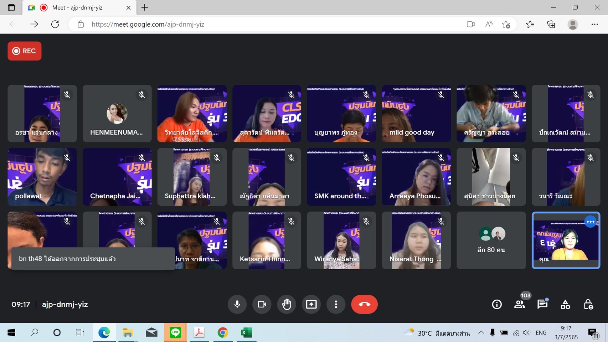The width and height of the screenshot is (608, 342).
Task: Refresh the Meet page
Action: click(55, 24)
